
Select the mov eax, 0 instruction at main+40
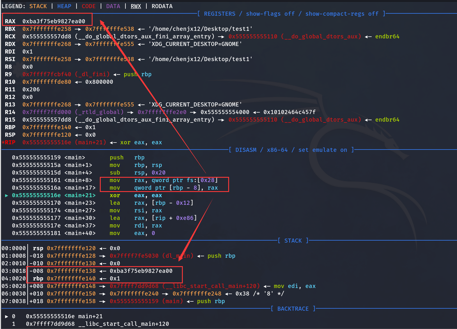[132, 233]
